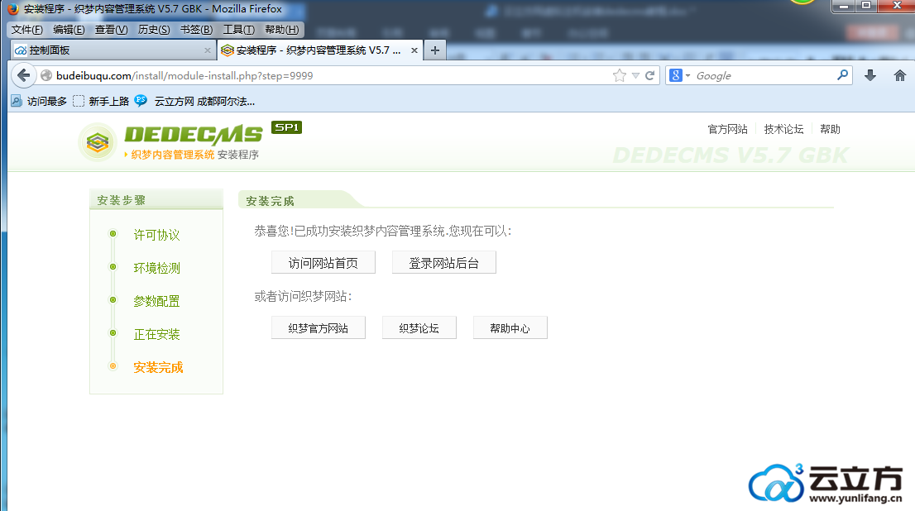This screenshot has height=511, width=915.
Task: Open the downloads arrow icon
Action: click(870, 75)
